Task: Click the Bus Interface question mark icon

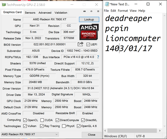Action: (98, 57)
